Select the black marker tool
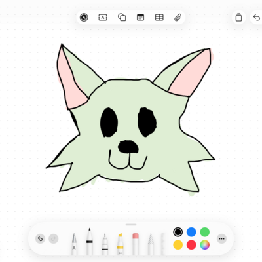262x262 pixels. tap(89, 242)
